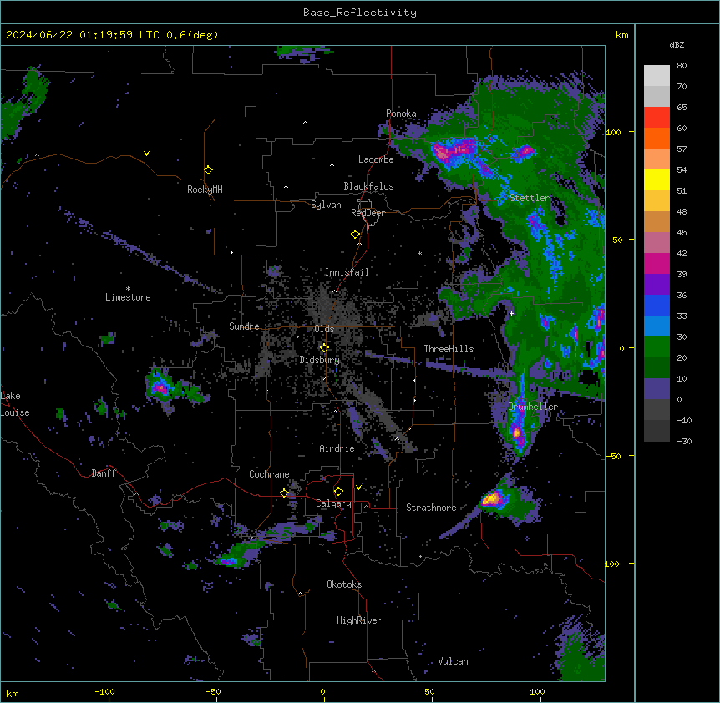
Task: Click the yellow diamond marker above RockyMH
Action: tap(208, 170)
